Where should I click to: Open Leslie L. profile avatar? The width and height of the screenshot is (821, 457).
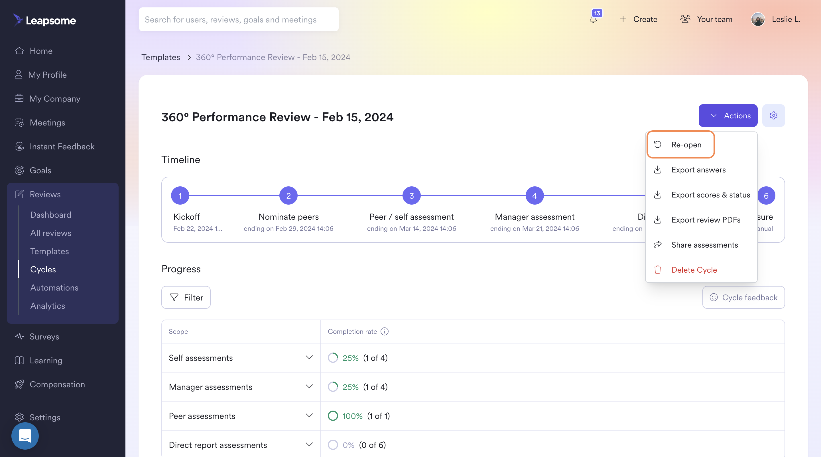point(758,19)
